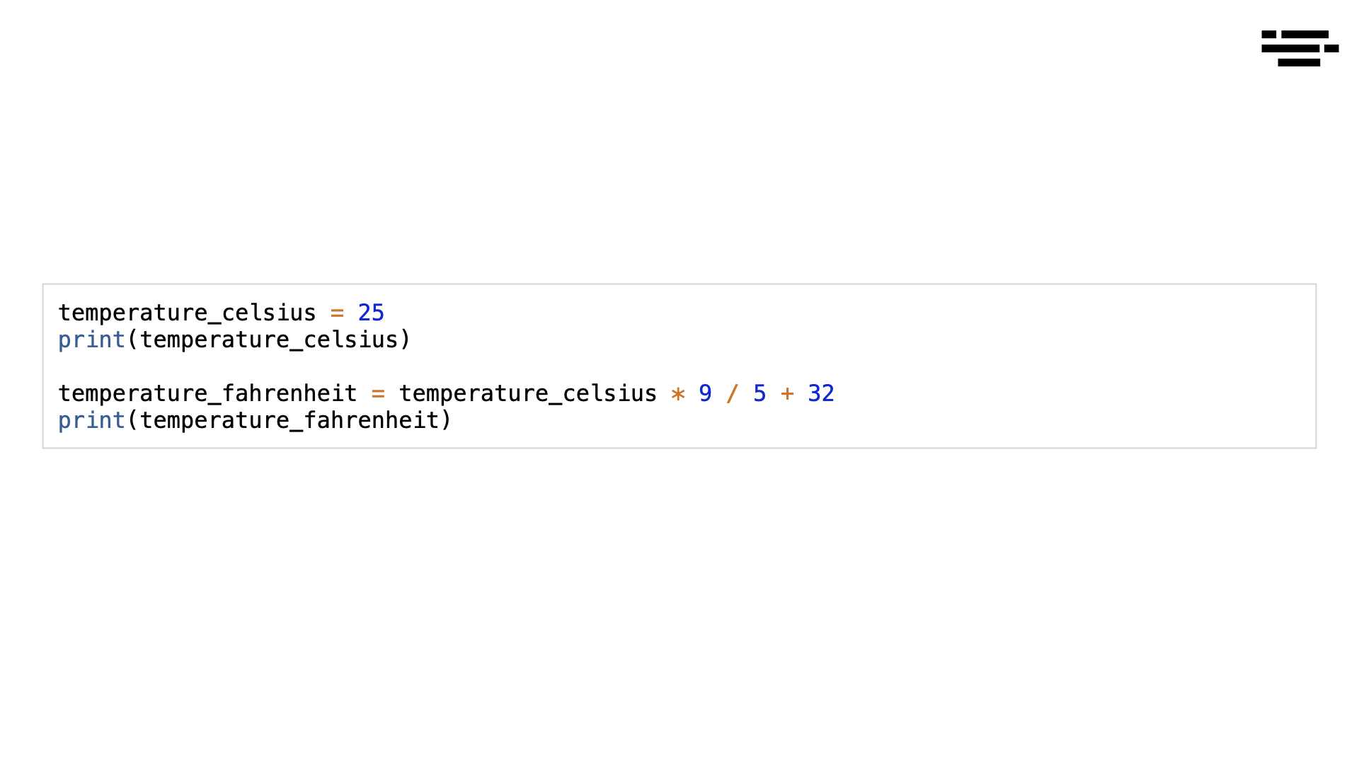
Task: Click the number 25 in first line
Action: coord(371,313)
